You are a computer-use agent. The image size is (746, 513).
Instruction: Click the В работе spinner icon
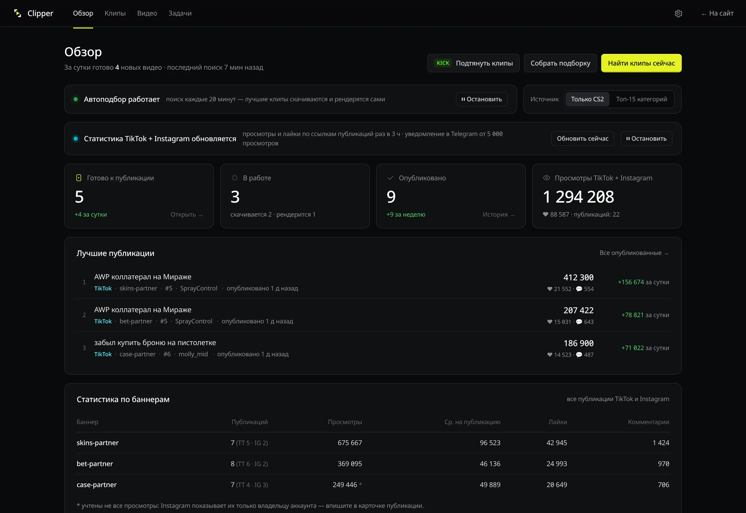(x=235, y=178)
